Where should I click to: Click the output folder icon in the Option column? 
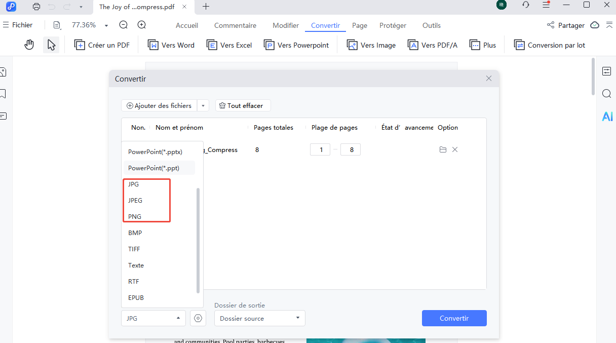(443, 149)
